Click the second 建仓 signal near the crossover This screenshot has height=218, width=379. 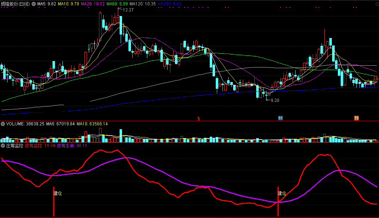(x=282, y=193)
